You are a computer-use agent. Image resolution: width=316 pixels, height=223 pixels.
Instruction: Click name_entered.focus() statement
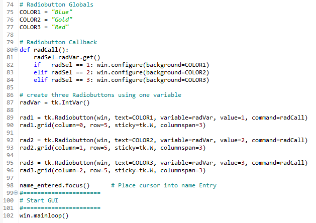(x=54, y=185)
